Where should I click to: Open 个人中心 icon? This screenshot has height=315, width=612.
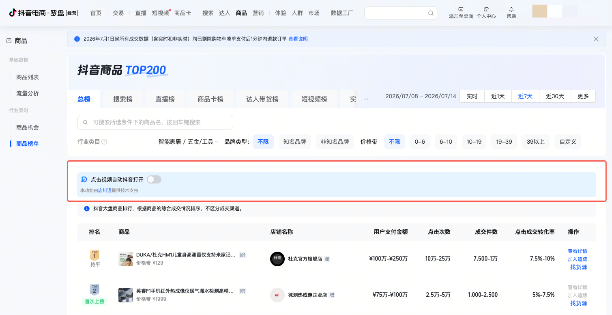[486, 9]
